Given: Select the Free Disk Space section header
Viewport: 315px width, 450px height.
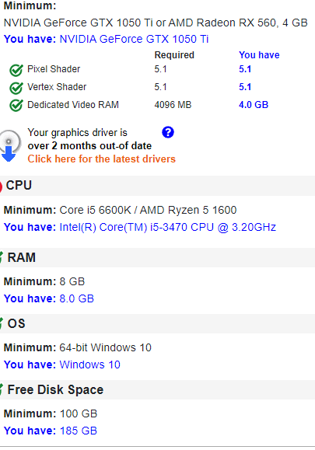Looking at the screenshot, I should point(157,389).
